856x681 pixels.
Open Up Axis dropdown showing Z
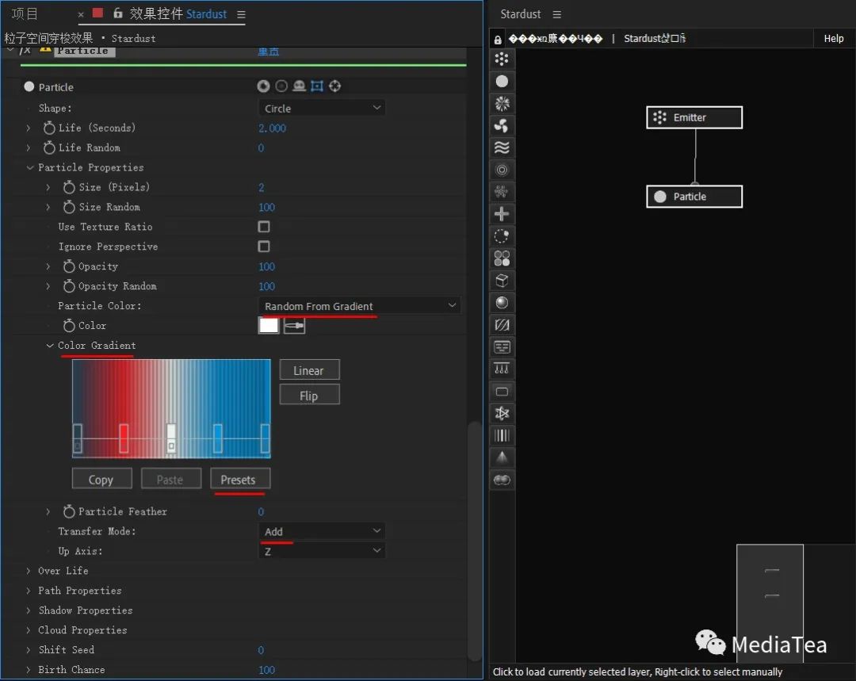(x=322, y=551)
